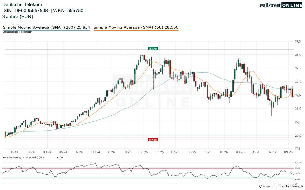Viewport: 305px width, 190px height.
Task: Click the 11.25 date axis label
Action: [x=208, y=152]
